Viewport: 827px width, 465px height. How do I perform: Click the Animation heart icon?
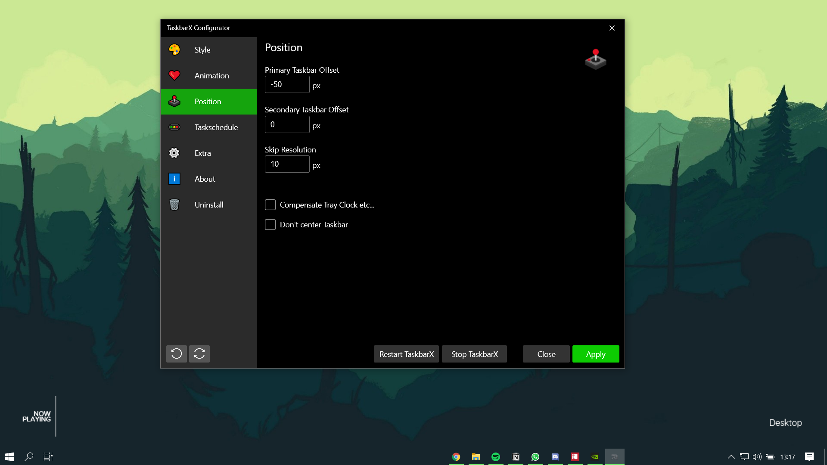click(174, 76)
